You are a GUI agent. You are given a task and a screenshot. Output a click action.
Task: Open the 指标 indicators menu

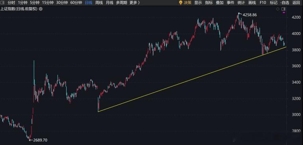click(209, 3)
